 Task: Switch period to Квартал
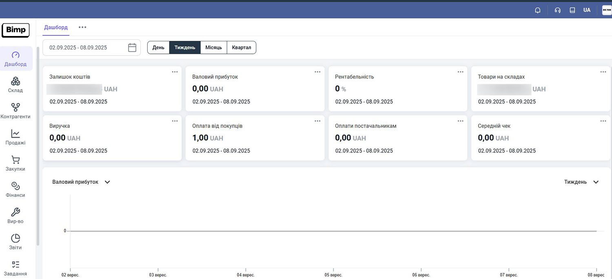(x=242, y=47)
